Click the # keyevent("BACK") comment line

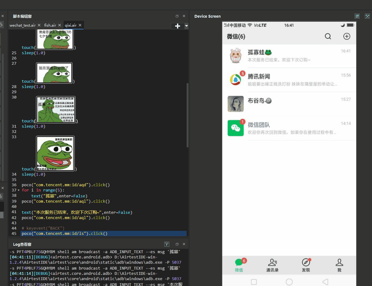pos(43,228)
